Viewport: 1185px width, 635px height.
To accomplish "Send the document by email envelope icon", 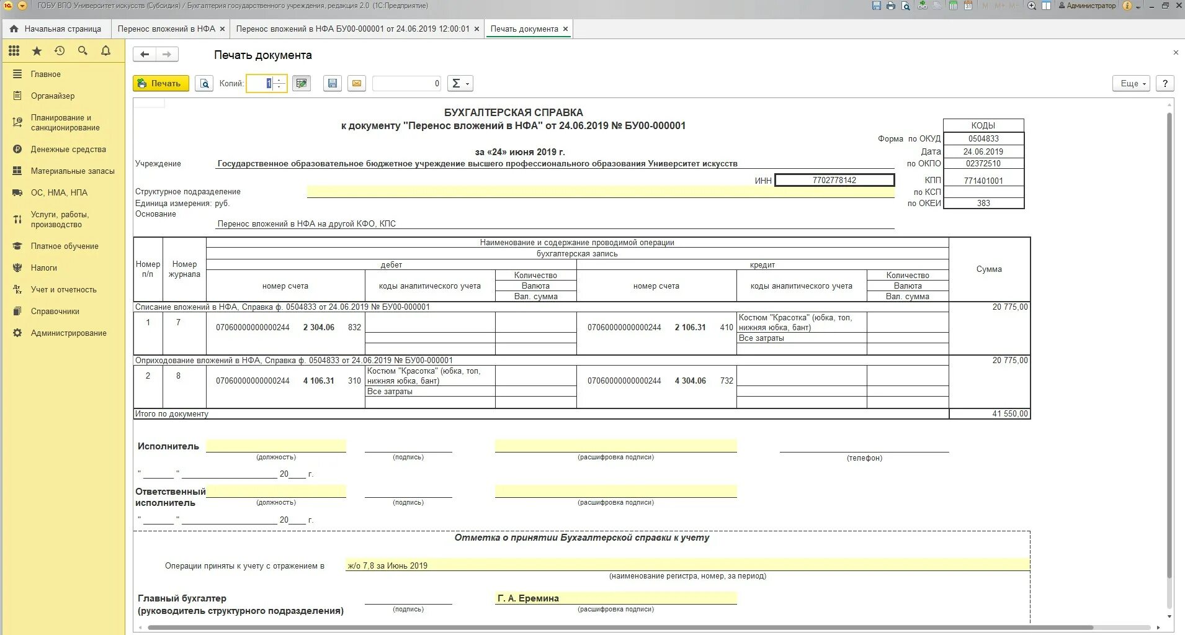I will click(x=356, y=83).
